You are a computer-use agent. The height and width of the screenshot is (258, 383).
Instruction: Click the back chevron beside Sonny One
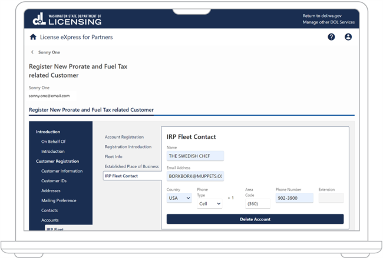point(32,52)
